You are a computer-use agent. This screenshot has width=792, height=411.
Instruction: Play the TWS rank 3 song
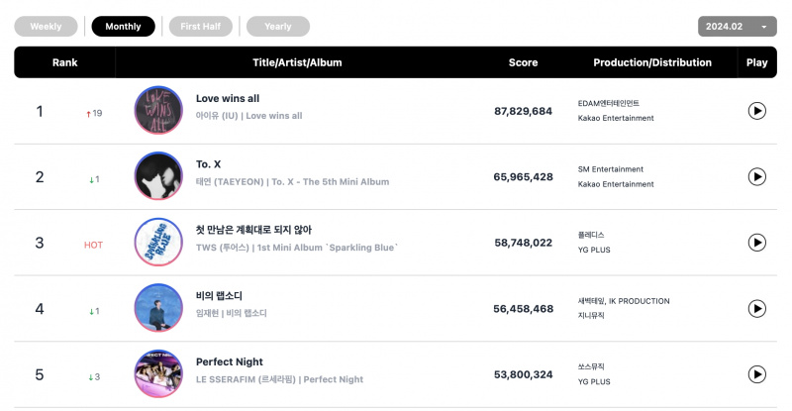[756, 243]
